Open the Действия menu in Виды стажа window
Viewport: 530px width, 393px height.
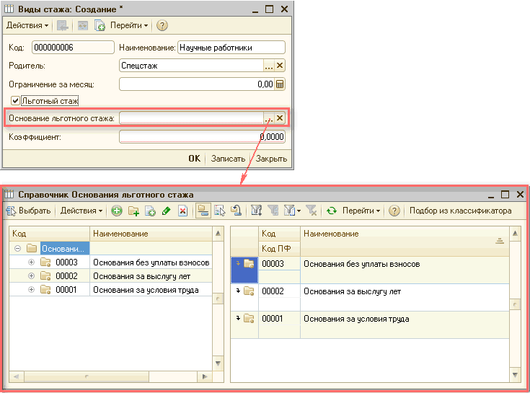(27, 25)
